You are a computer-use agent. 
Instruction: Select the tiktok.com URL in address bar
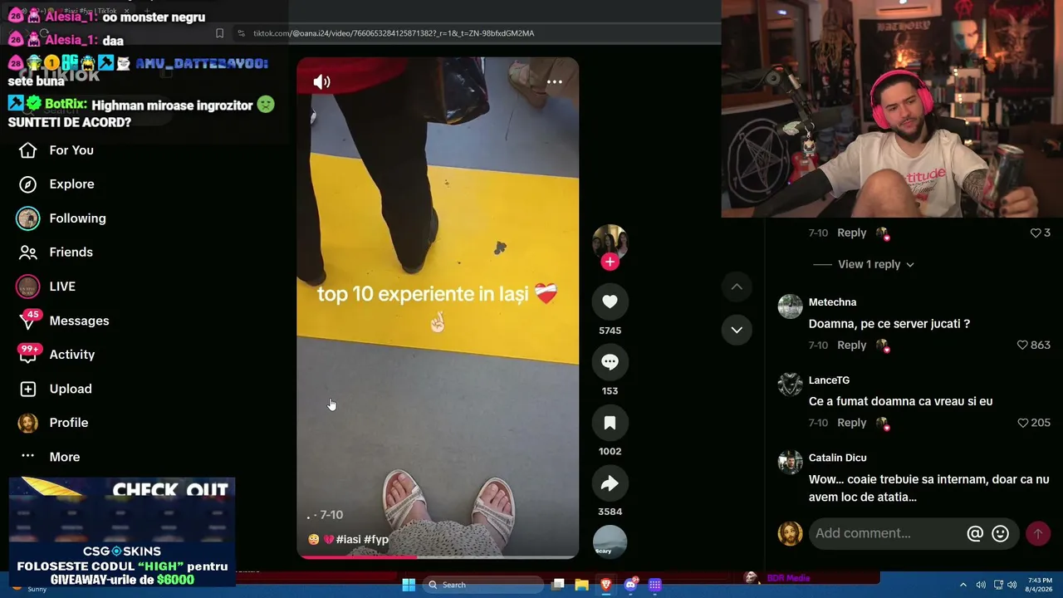pos(394,33)
